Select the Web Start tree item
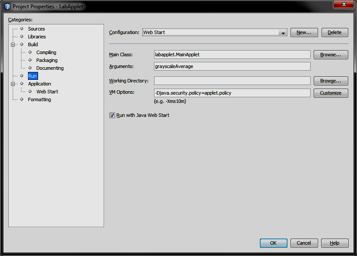 (x=47, y=92)
